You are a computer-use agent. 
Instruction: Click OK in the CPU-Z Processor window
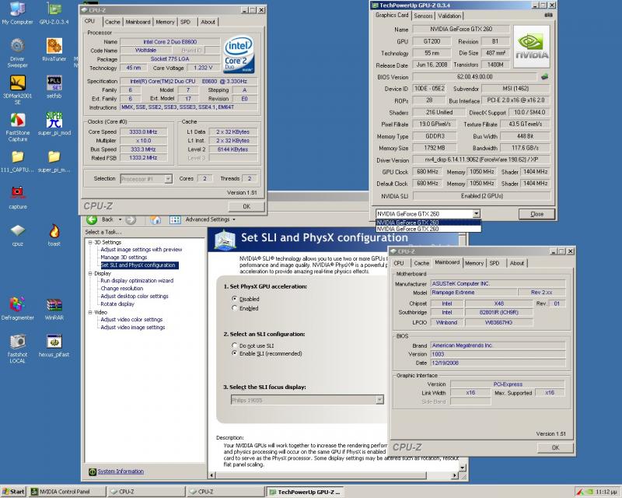click(246, 206)
